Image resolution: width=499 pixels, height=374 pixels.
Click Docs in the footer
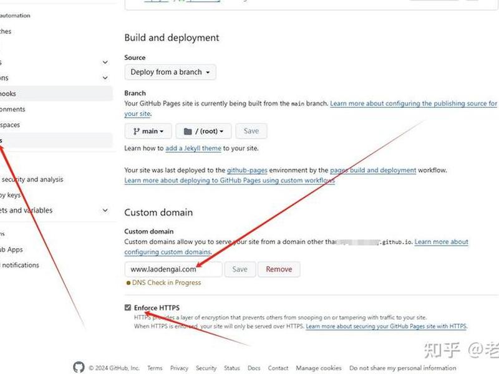click(254, 368)
